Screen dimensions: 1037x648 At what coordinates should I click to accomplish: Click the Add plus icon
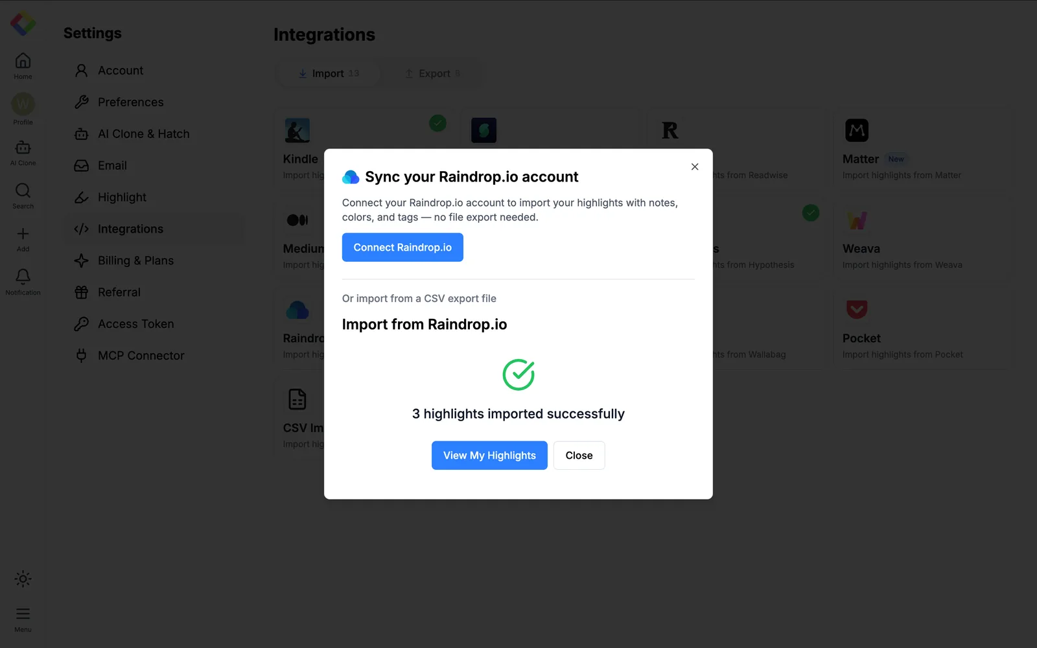[23, 234]
